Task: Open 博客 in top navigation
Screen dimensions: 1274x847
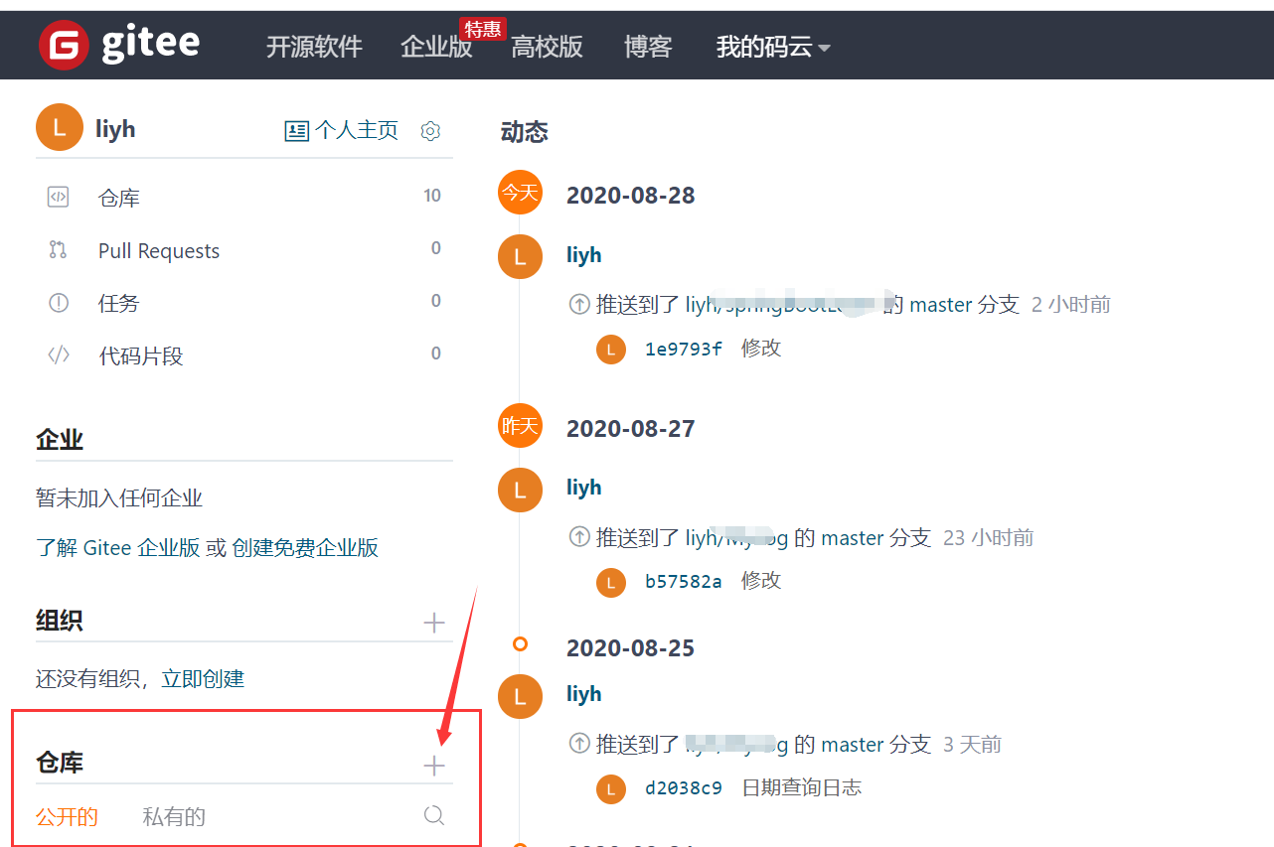Action: pos(648,47)
